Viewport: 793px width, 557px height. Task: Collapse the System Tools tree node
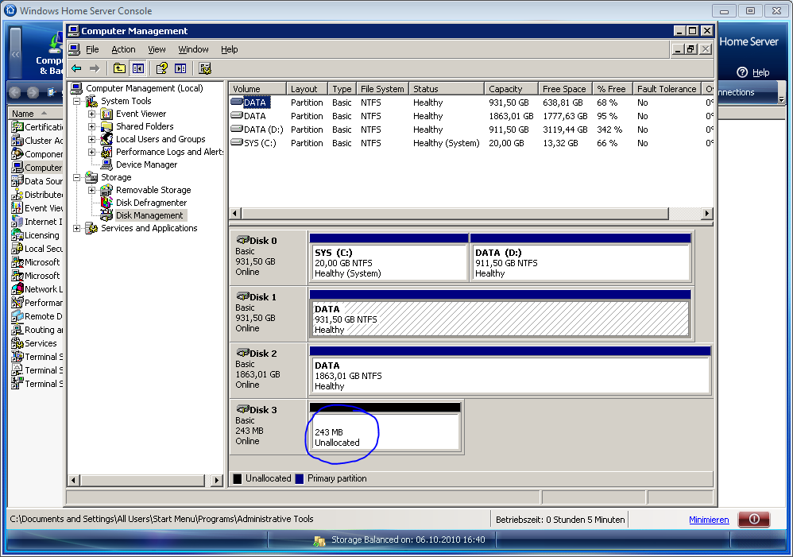77,101
